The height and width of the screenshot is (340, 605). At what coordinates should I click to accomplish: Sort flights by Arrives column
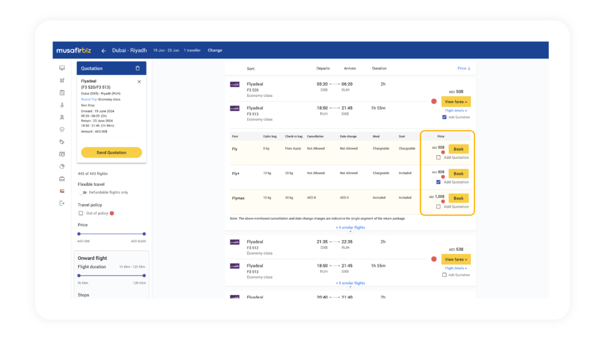pos(350,68)
